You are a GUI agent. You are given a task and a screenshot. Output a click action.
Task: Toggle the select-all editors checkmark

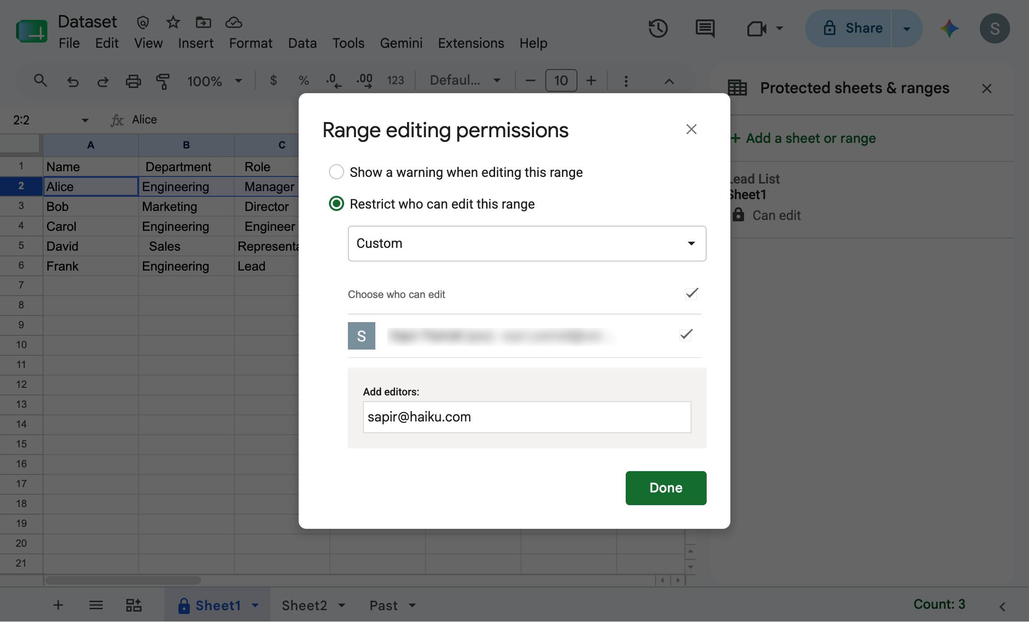[692, 294]
